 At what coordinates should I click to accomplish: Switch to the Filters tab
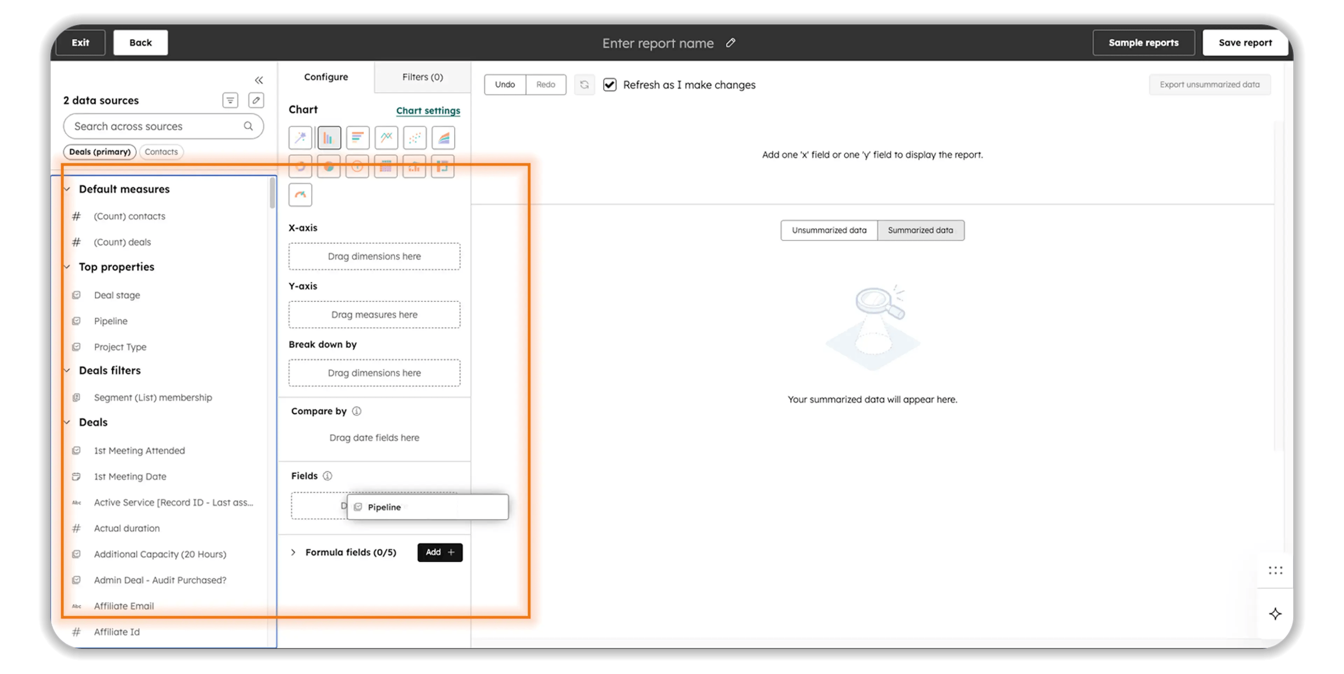tap(421, 77)
